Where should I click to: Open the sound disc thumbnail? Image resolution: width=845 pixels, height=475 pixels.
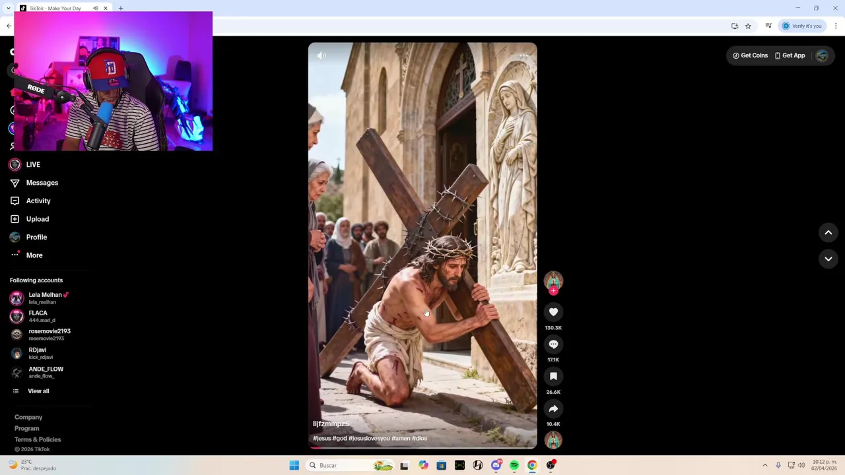pos(553,439)
